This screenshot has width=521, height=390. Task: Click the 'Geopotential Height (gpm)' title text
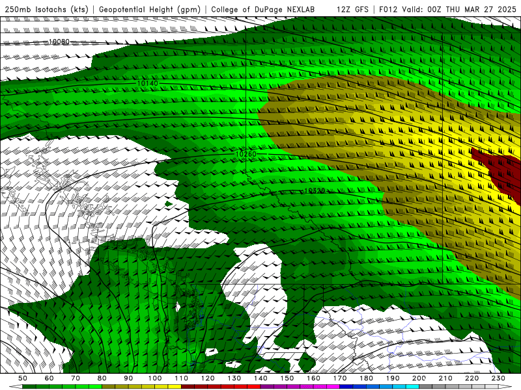coord(150,9)
